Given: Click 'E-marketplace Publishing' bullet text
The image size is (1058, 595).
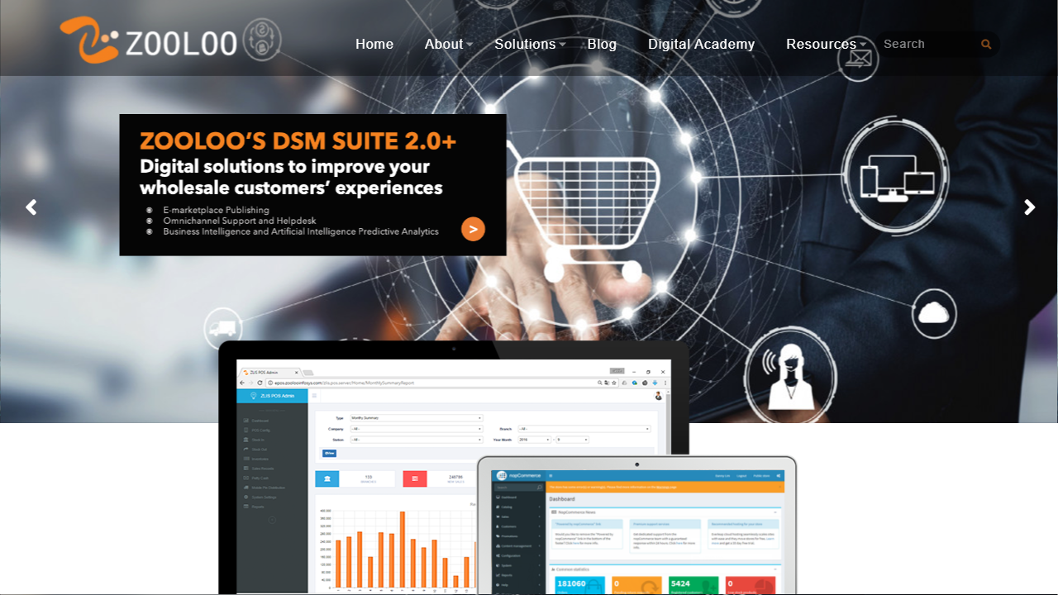Looking at the screenshot, I should [217, 210].
